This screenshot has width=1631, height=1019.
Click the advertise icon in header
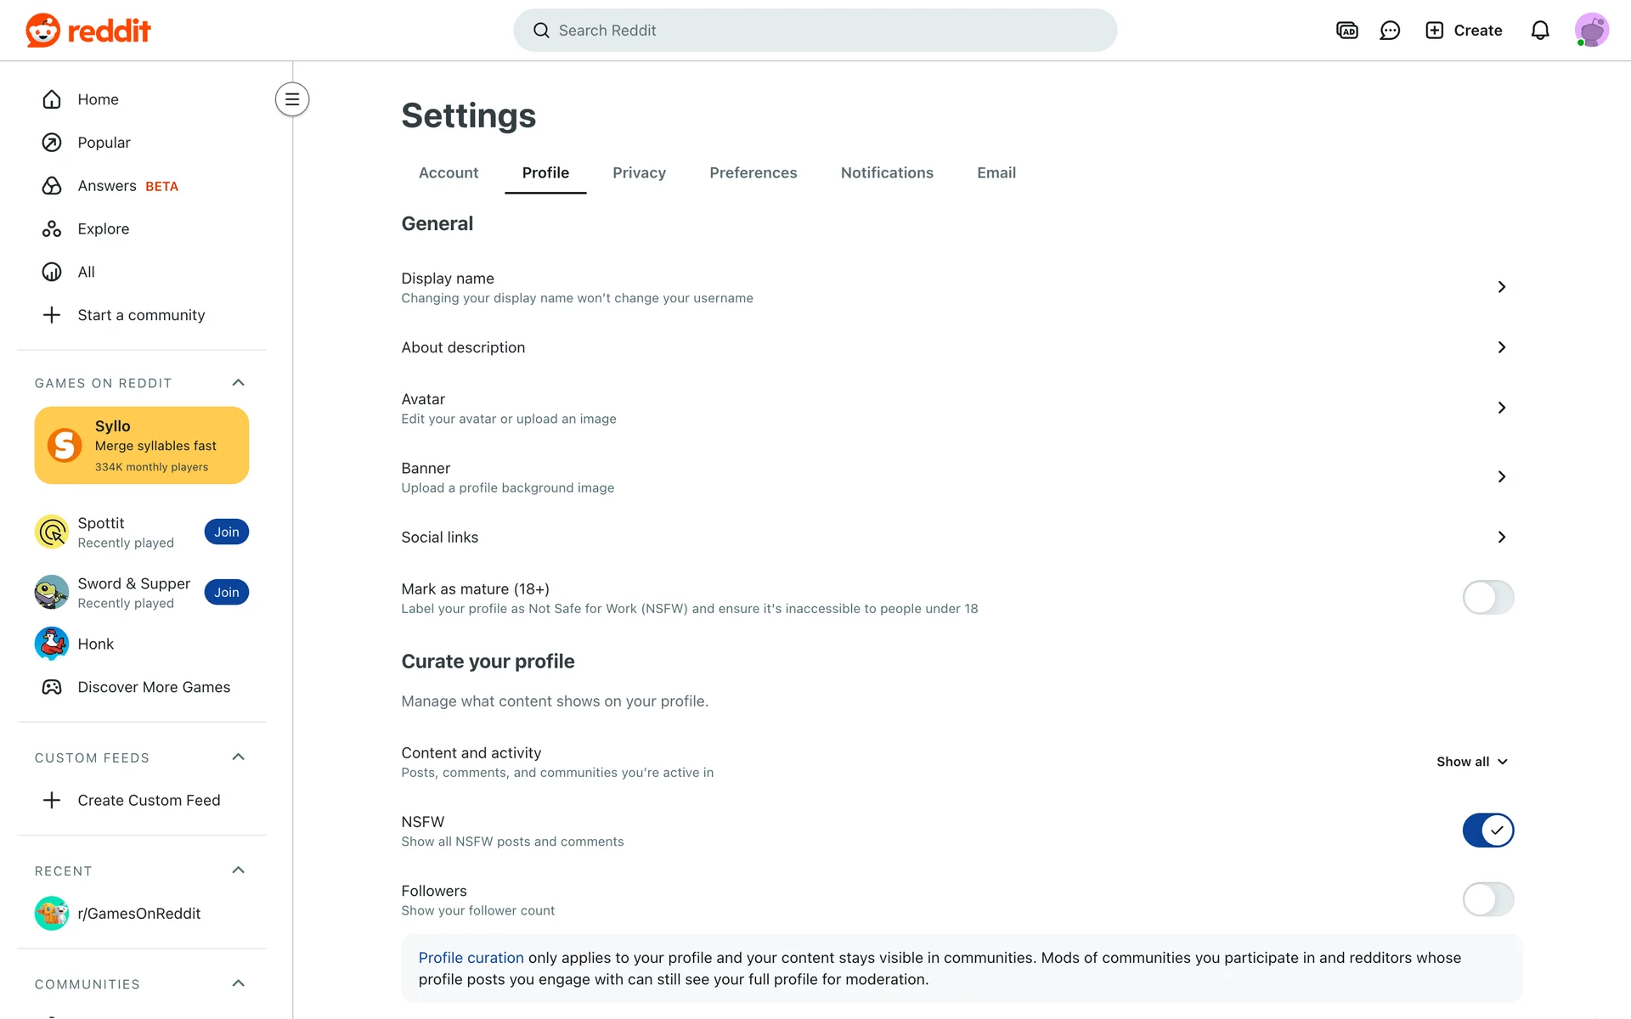[x=1346, y=31]
